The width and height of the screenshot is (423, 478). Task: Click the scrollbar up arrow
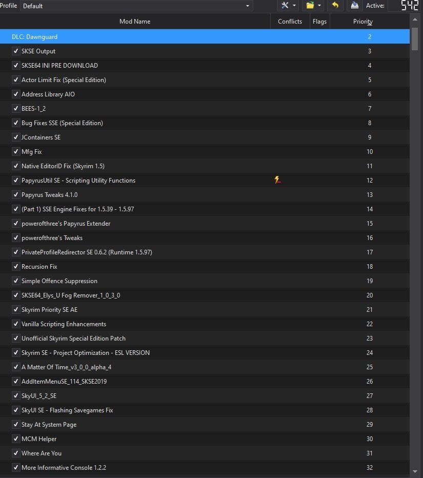[x=415, y=19]
